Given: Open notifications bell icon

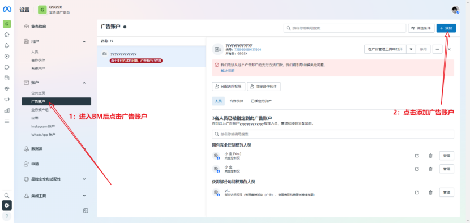Looking at the screenshot, I should [7, 45].
